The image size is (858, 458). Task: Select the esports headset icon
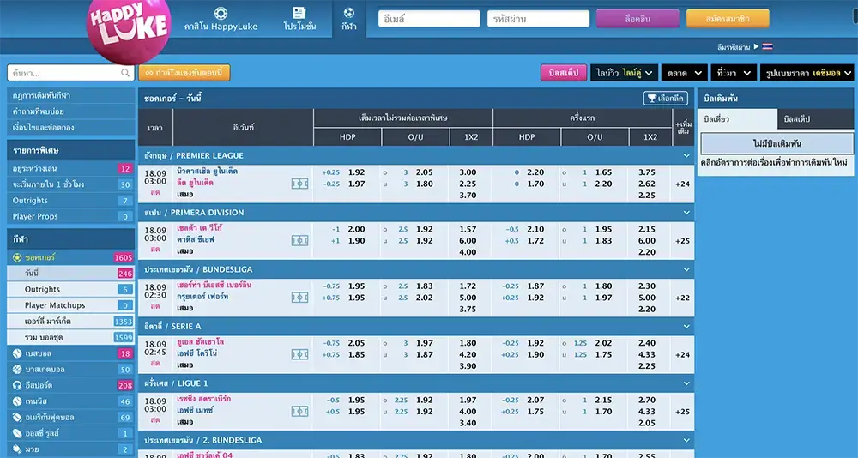point(17,386)
